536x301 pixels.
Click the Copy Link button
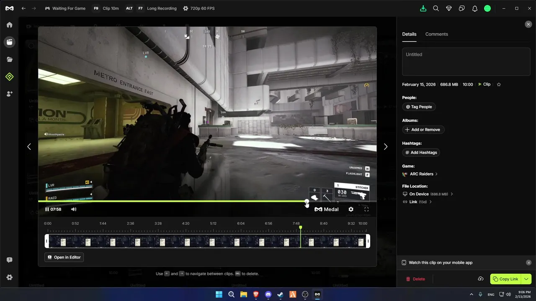[x=506, y=279]
